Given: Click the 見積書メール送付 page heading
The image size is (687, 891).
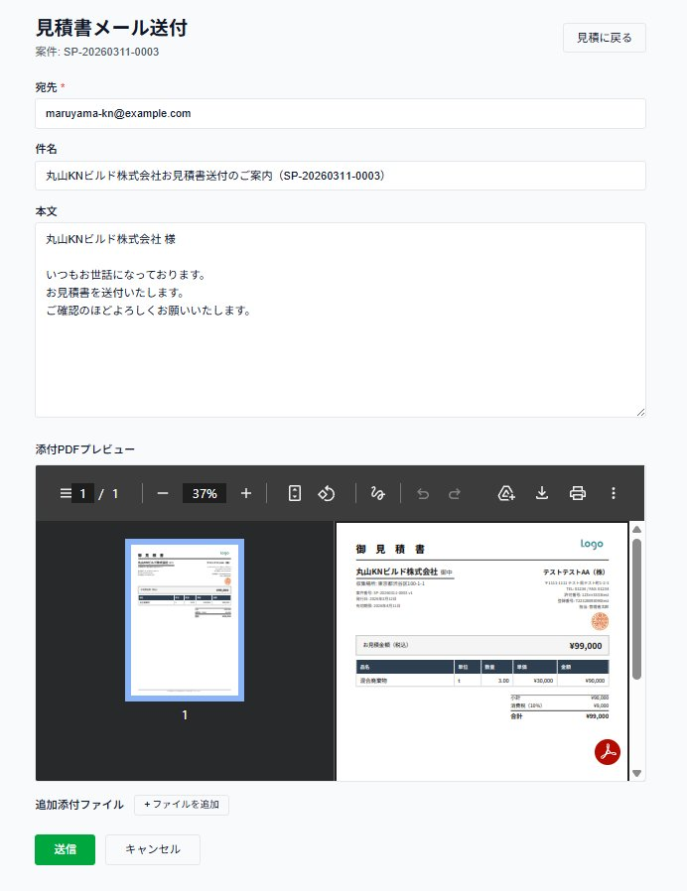Looking at the screenshot, I should tap(111, 27).
